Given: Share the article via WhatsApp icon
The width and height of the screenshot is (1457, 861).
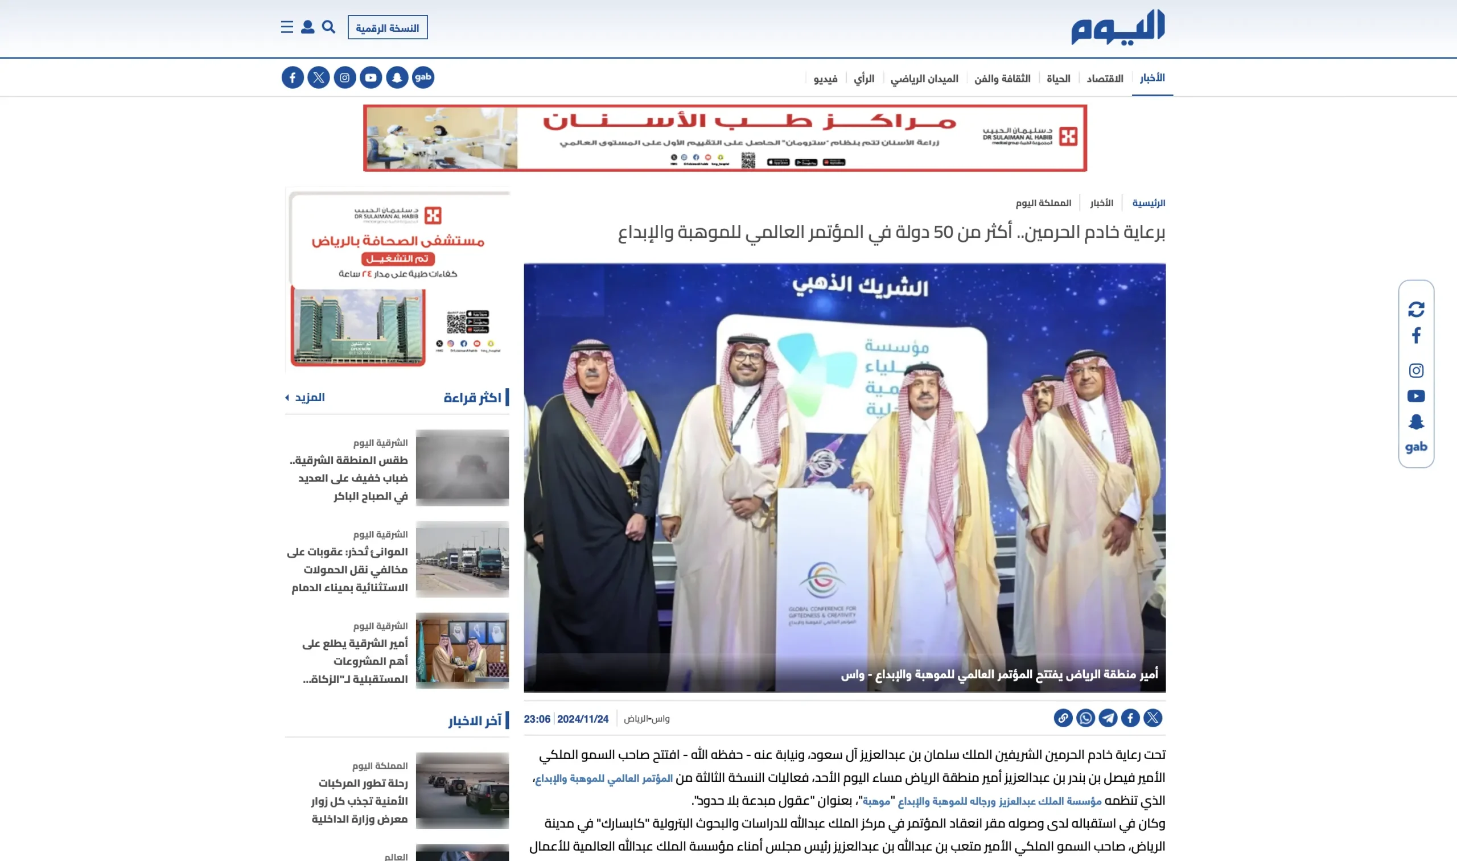Looking at the screenshot, I should click(x=1085, y=718).
